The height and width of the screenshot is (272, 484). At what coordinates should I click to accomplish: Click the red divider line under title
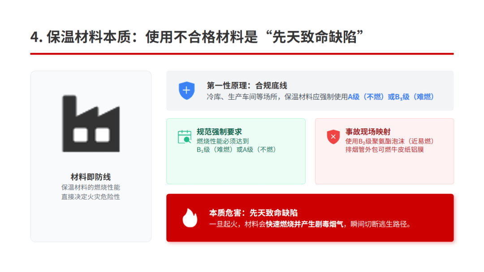coord(242,54)
